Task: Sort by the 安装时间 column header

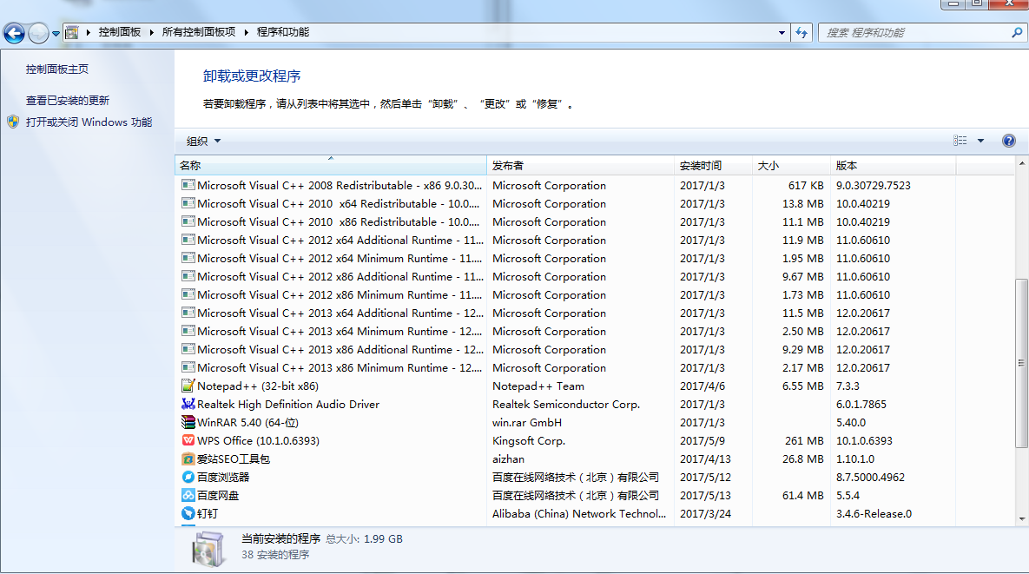Action: coord(713,165)
